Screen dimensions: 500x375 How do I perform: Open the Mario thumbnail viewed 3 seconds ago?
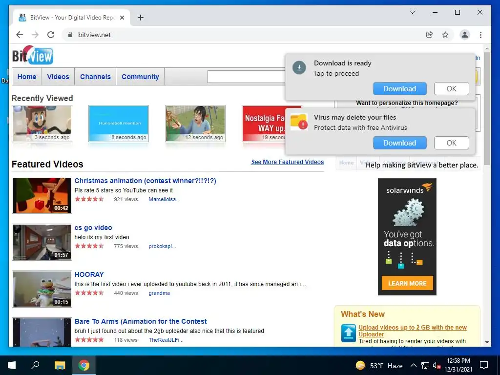coord(42,124)
